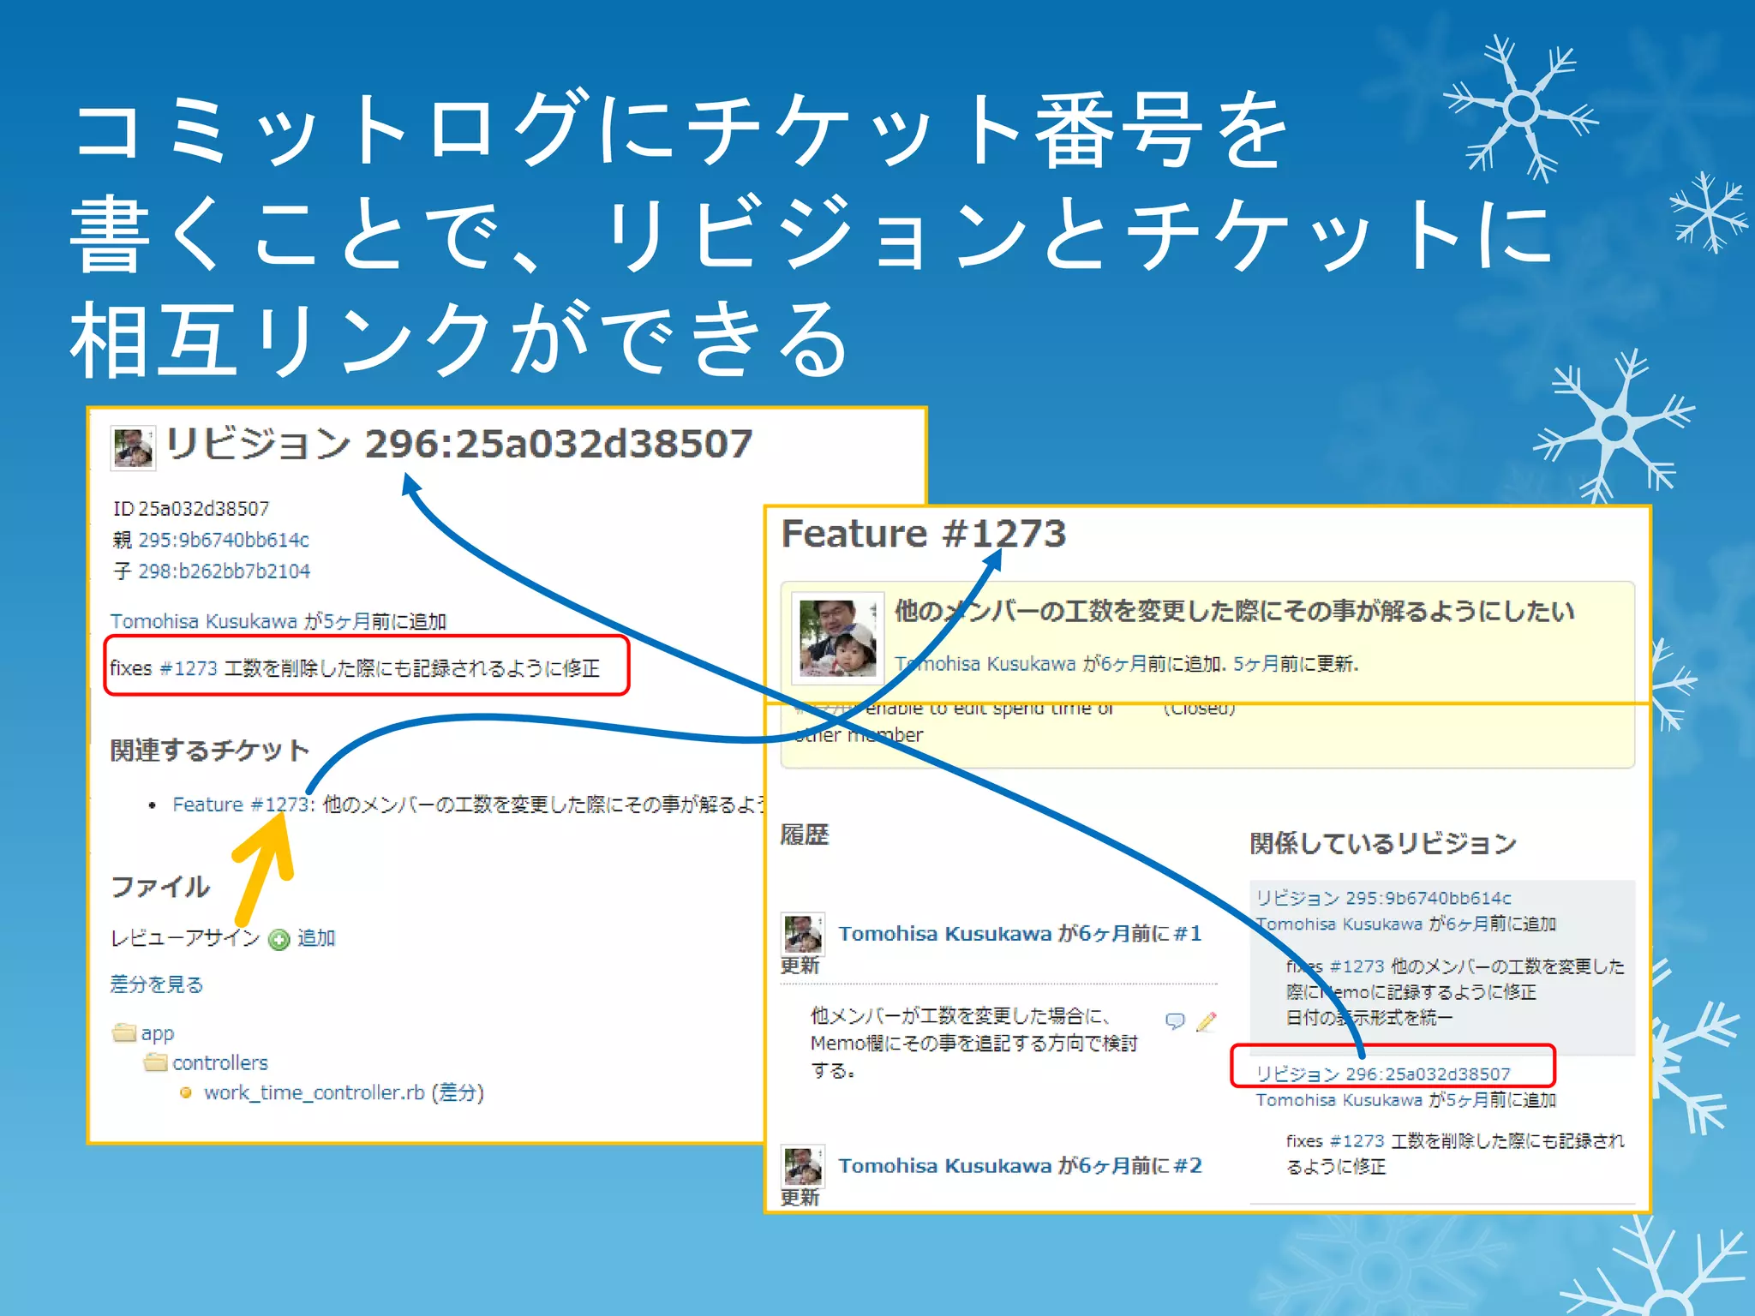This screenshot has height=1316, width=1755.
Task: Click Tomohisa Kusukawa link in Feature #1273 header
Action: click(985, 664)
